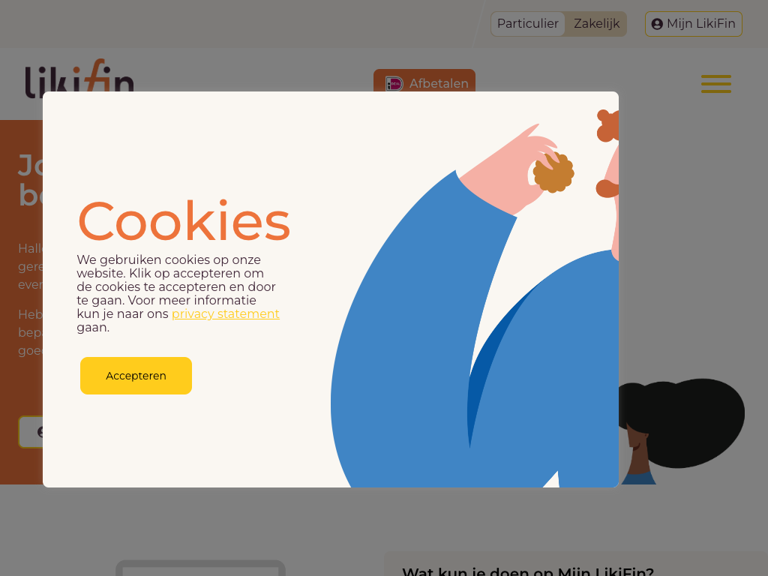Click the cookie held in the hand
The image size is (768, 576).
(553, 172)
